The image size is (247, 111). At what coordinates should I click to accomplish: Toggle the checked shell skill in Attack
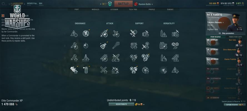[104, 46]
